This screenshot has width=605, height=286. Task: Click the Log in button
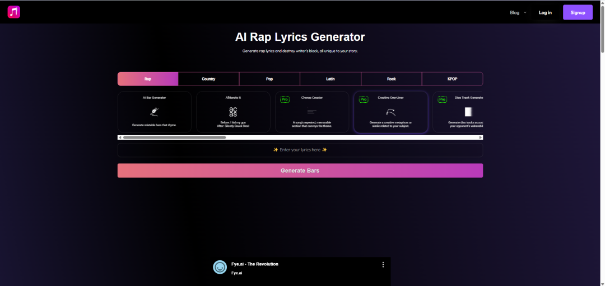click(x=545, y=12)
